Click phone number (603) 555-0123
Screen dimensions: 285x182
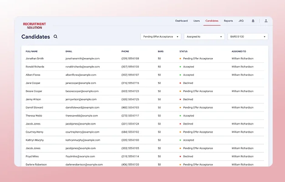(130, 91)
